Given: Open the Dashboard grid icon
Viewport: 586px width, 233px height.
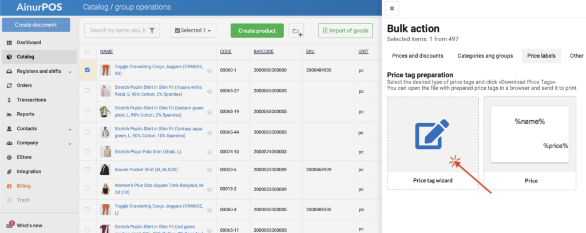Looking at the screenshot, I should [9, 42].
